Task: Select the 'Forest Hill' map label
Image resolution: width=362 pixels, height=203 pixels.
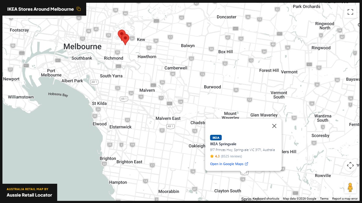Action: click(269, 70)
